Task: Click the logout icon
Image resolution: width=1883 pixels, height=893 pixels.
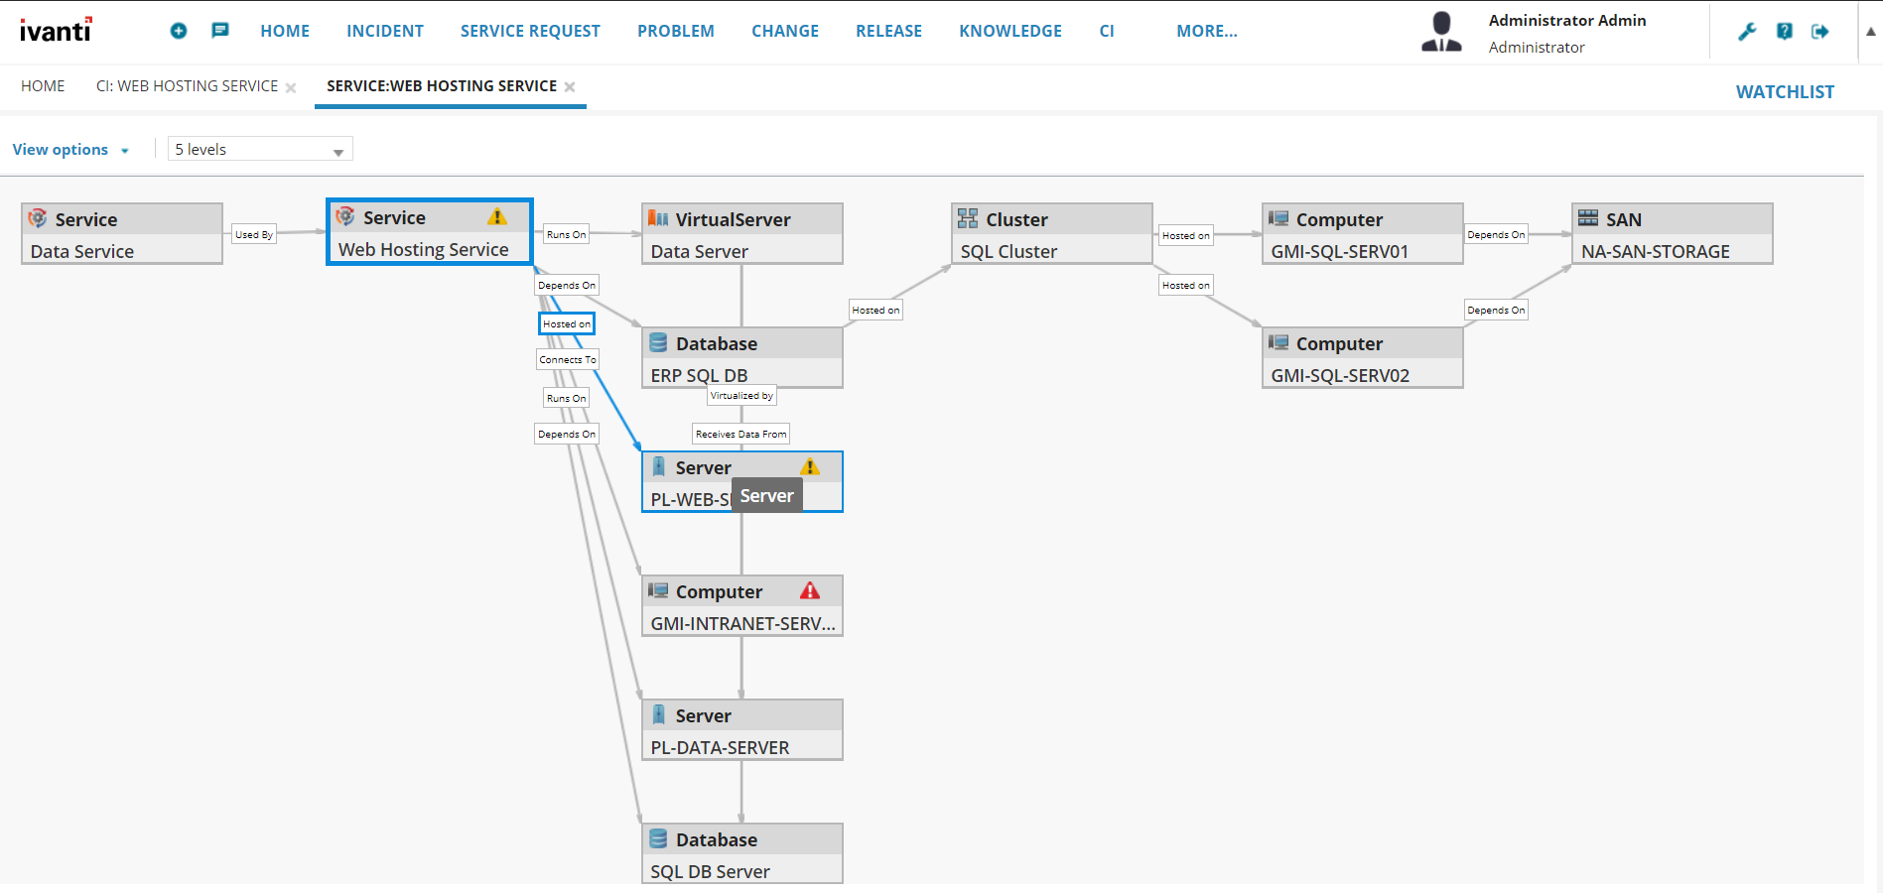Action: pyautogui.click(x=1820, y=32)
